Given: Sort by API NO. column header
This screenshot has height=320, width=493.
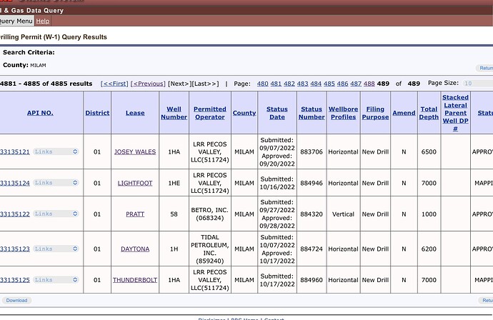Looking at the screenshot, I should coord(40,113).
